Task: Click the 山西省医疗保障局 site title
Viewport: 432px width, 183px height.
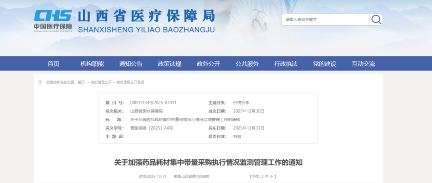Action: 146,16
